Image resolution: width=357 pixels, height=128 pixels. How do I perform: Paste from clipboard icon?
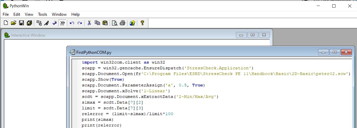(x=105, y=23)
